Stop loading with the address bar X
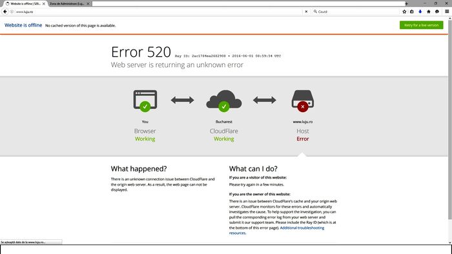 tap(306, 12)
